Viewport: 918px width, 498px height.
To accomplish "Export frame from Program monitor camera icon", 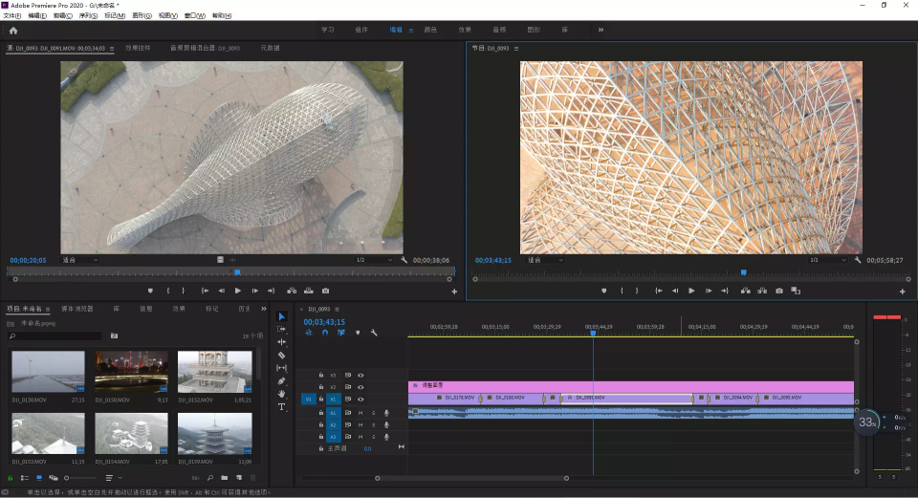I will [779, 291].
